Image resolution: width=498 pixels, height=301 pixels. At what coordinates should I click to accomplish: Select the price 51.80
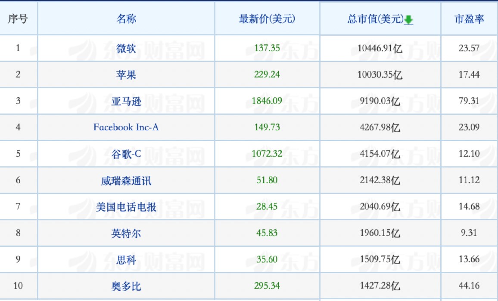267,180
